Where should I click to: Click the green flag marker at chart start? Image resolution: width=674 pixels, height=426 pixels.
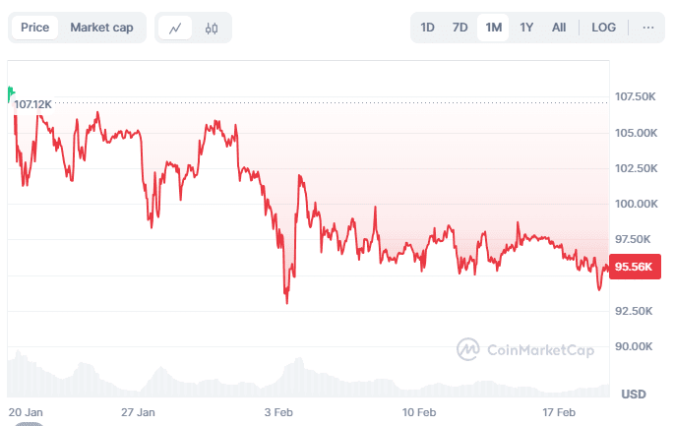point(11,93)
